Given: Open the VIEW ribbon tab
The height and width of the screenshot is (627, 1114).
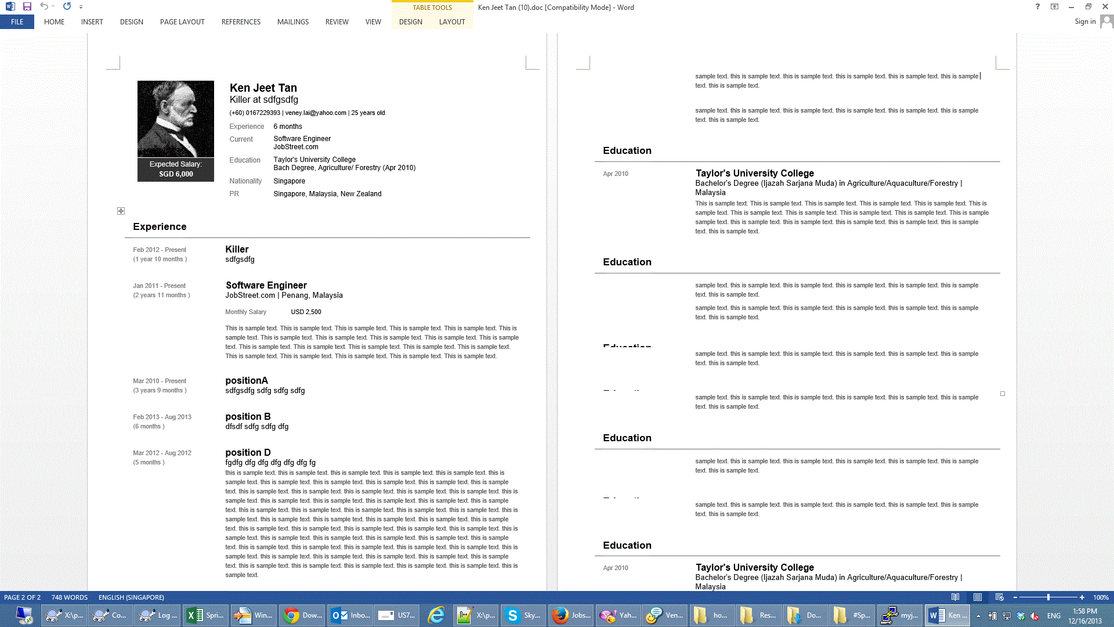Looking at the screenshot, I should click(x=373, y=22).
